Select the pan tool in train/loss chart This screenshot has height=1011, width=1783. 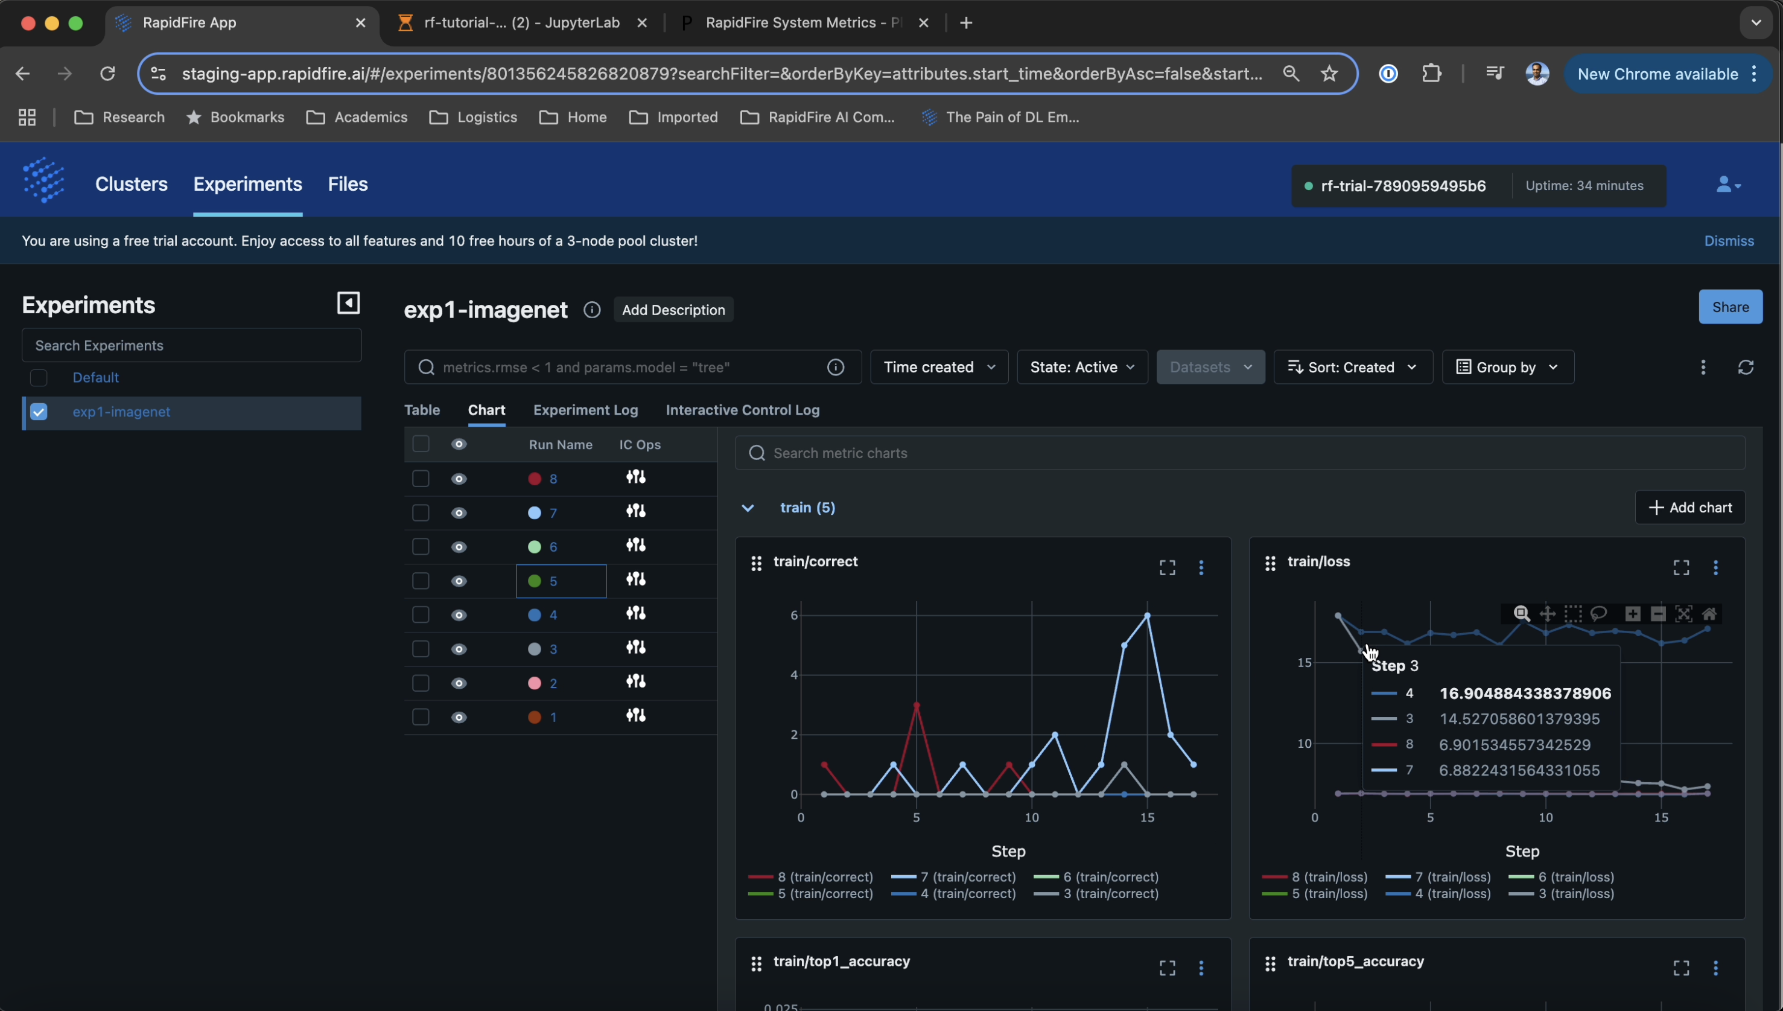pyautogui.click(x=1547, y=614)
